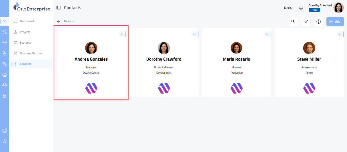Select Systems in the navigation menu
This screenshot has width=347, height=152.
[x=25, y=43]
